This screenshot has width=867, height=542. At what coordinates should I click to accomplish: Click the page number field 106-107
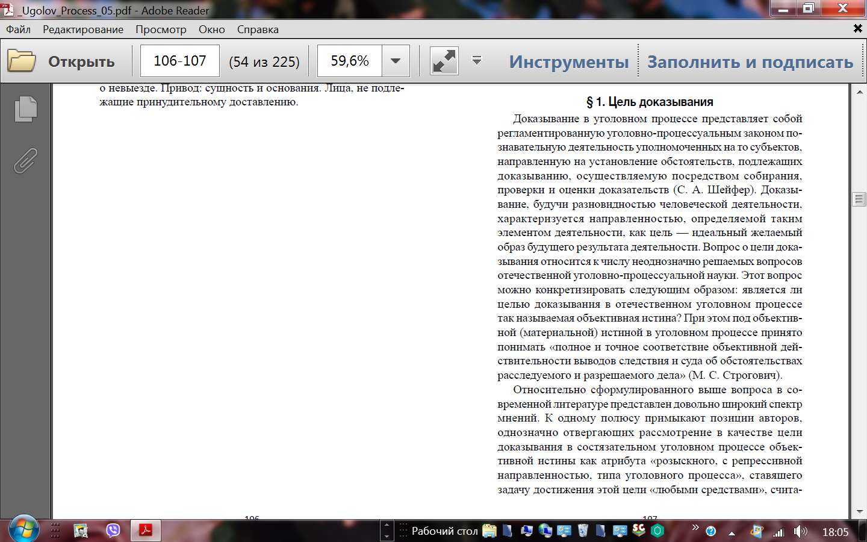coord(179,61)
